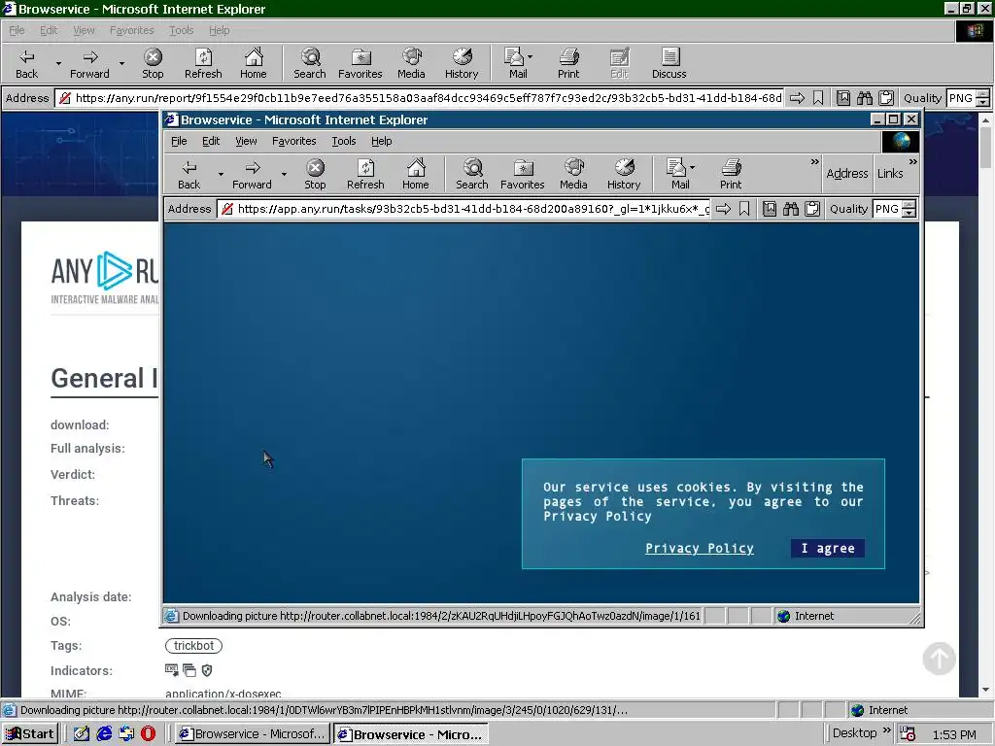The width and height of the screenshot is (995, 746).
Task: Switch to first Browservice taskbar button
Action: (x=252, y=734)
